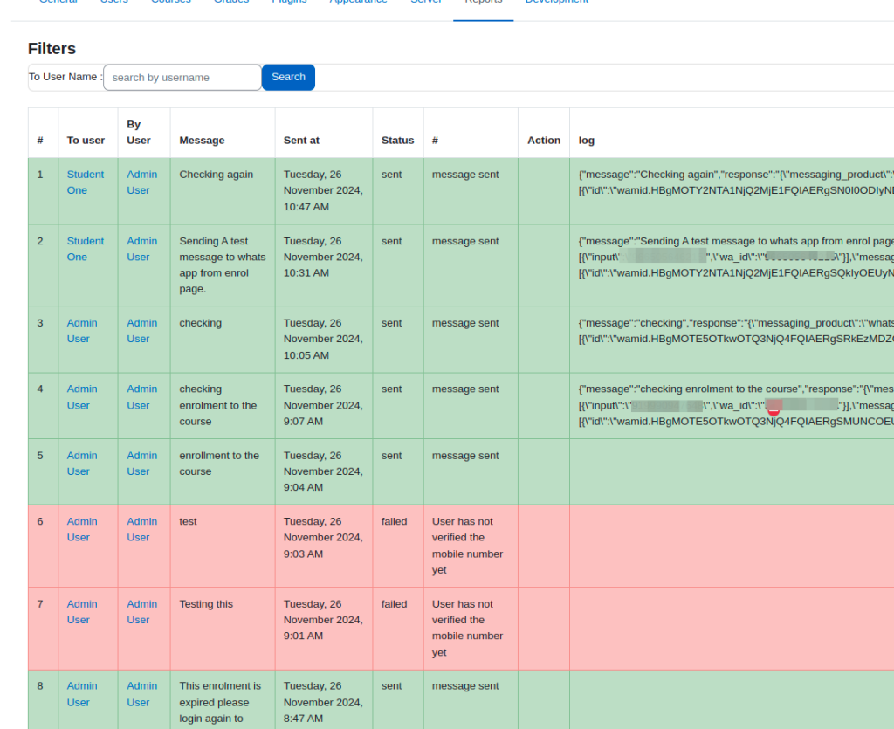The height and width of the screenshot is (729, 894).
Task: Open To user Admin User link in row 6
Action: click(82, 530)
